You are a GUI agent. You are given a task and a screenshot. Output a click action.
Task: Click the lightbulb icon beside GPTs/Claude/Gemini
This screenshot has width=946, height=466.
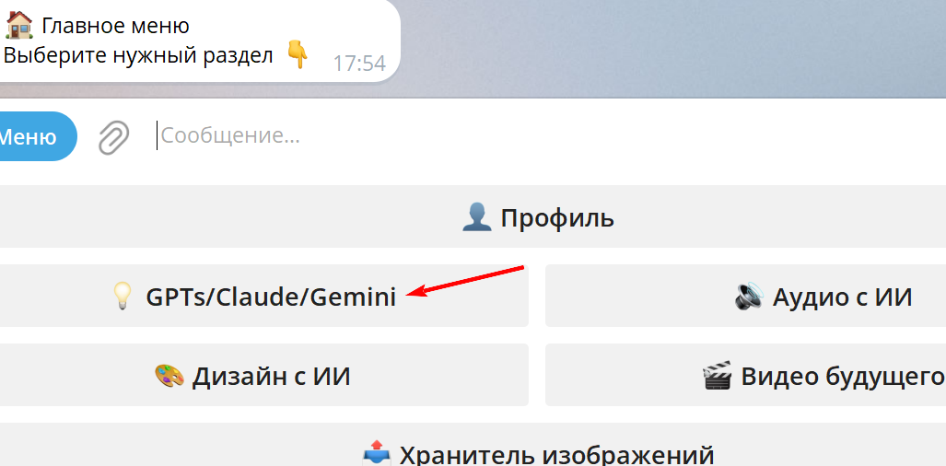tap(123, 297)
